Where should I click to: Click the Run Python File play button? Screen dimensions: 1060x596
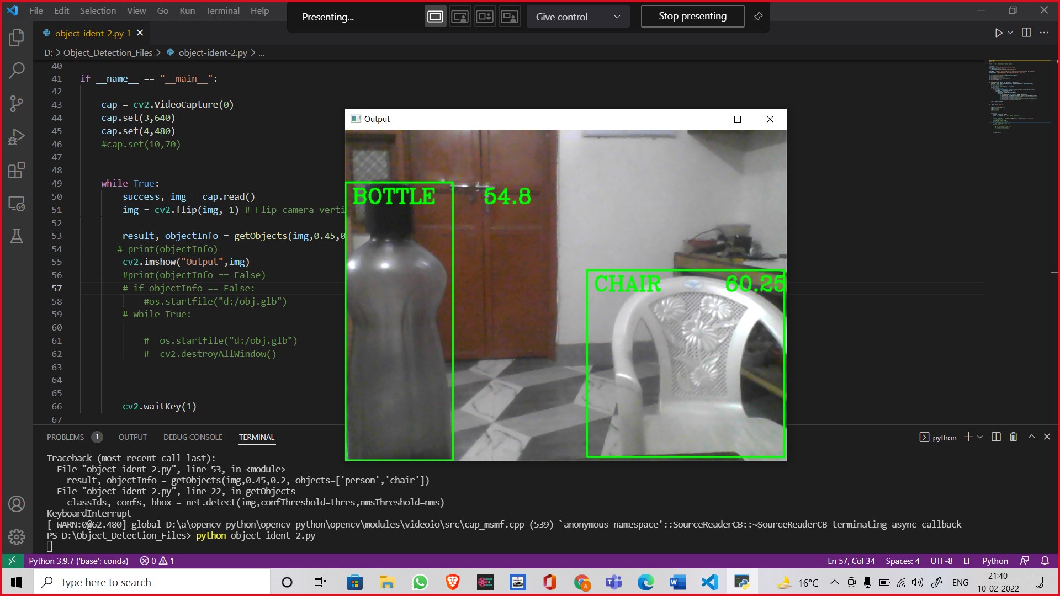(998, 33)
